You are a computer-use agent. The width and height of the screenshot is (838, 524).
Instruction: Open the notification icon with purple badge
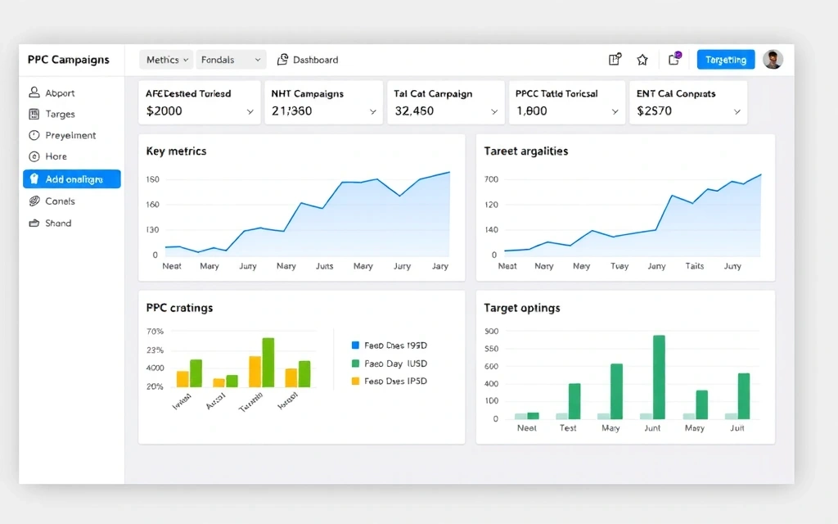point(673,59)
